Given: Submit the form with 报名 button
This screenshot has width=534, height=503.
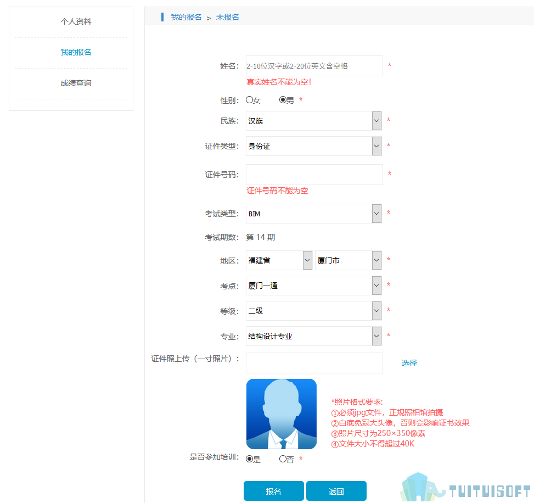Looking at the screenshot, I should tap(273, 491).
